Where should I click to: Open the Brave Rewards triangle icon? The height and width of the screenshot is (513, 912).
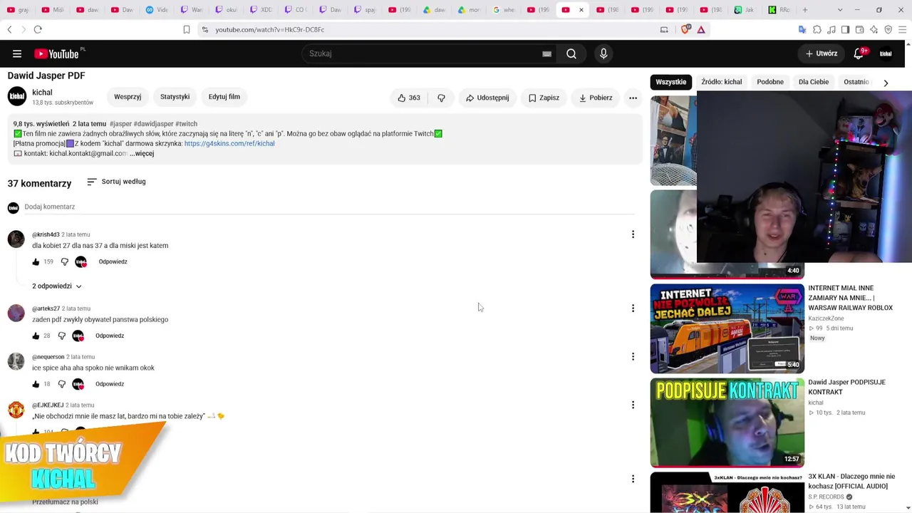[701, 29]
